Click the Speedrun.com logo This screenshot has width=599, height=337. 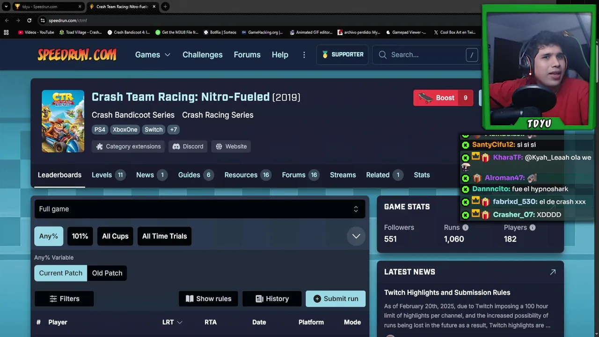[x=77, y=55]
